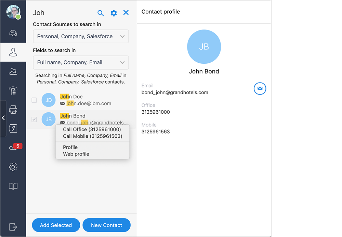Check the checkbox next to John Doe
This screenshot has width=342, height=237.
(34, 100)
